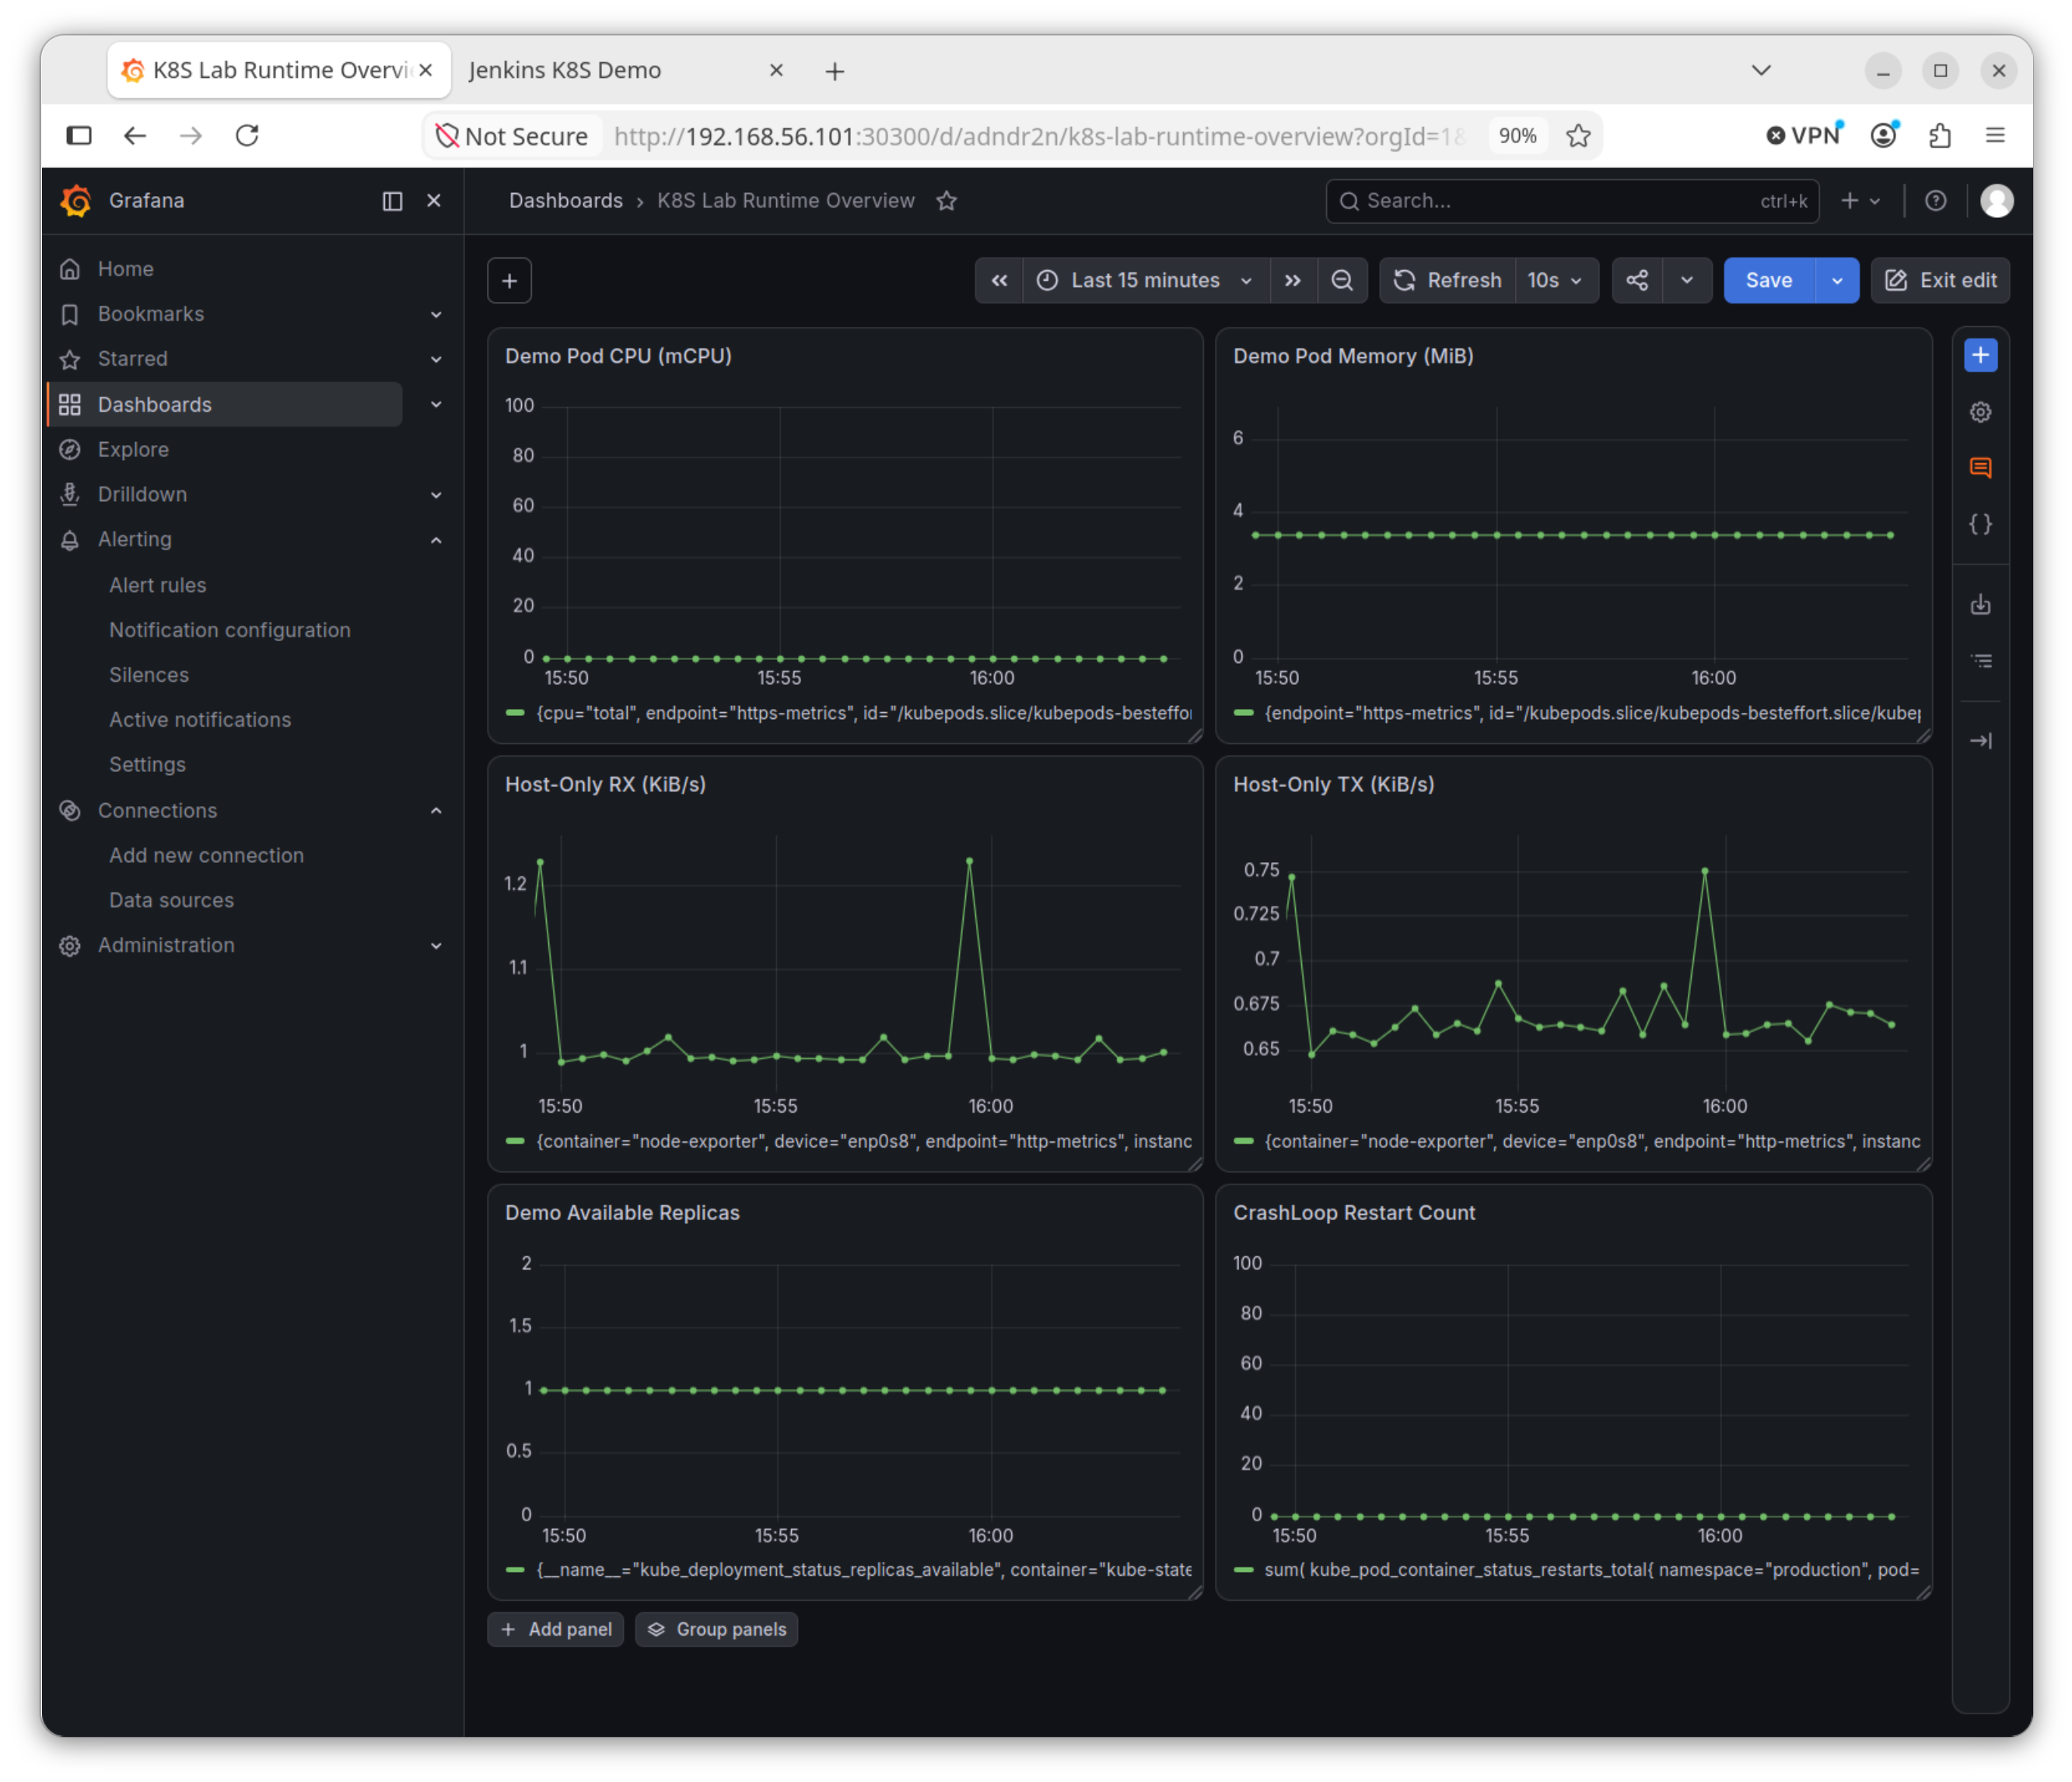Viewport: 2072px width, 1782px height.
Task: Click the add plus button above the panels
Action: (x=509, y=281)
